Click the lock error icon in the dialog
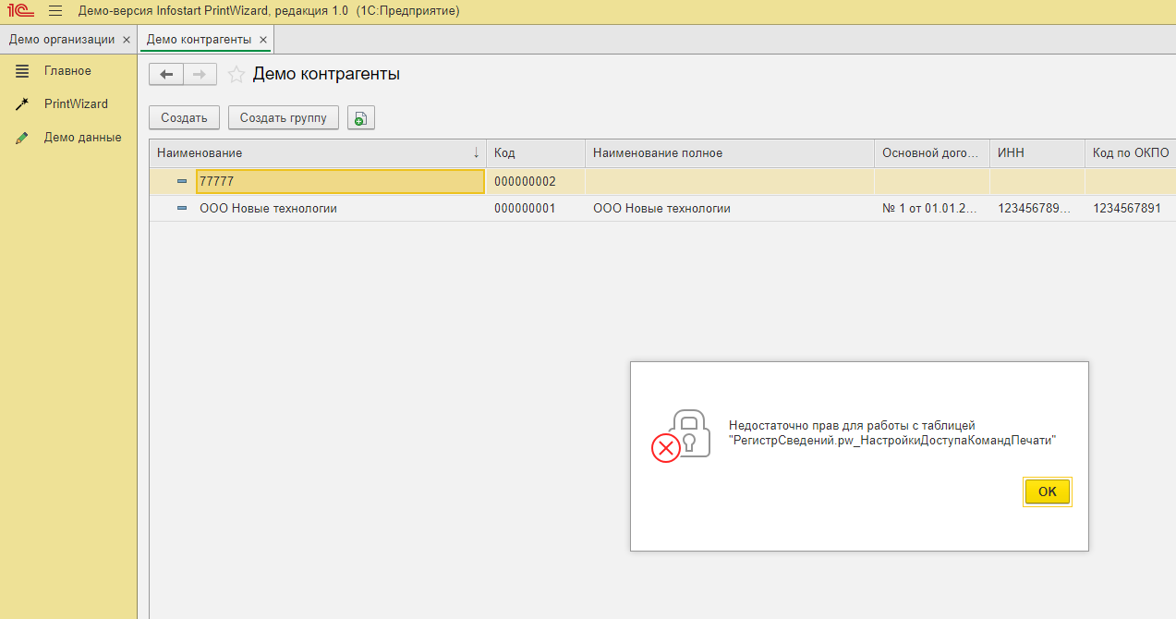1176x619 pixels. click(x=682, y=436)
